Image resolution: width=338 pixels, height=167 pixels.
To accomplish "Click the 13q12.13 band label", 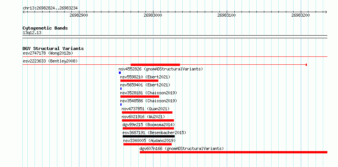I will [x=32, y=33].
